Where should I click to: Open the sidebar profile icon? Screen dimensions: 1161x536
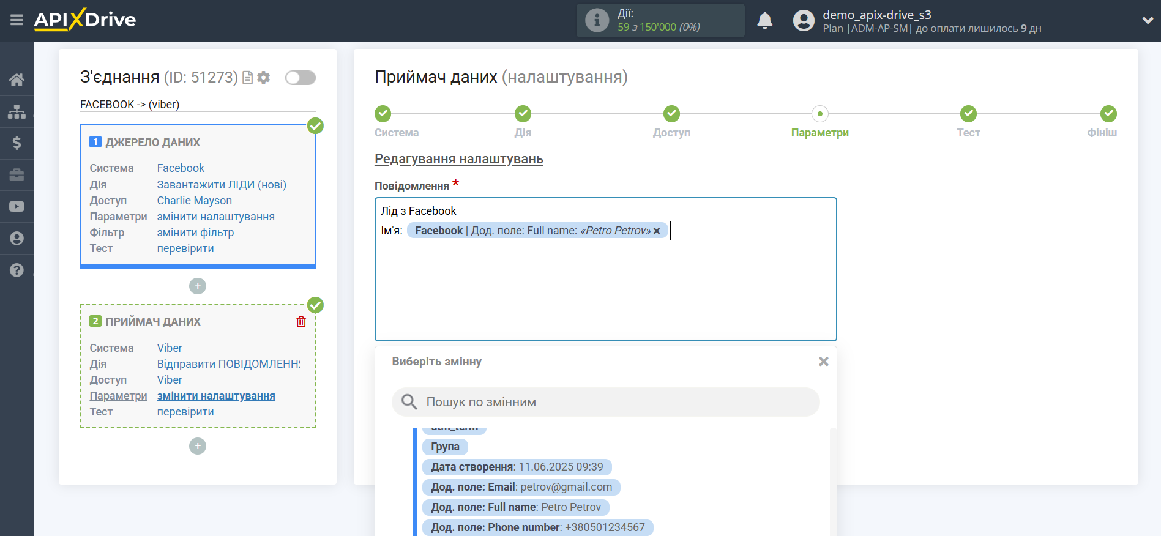17,239
